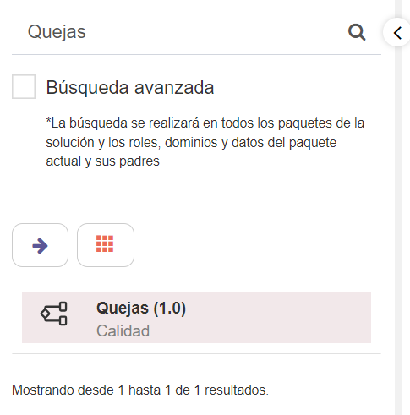The width and height of the screenshot is (410, 415).
Task: Click the purple right-arrow button
Action: [40, 246]
